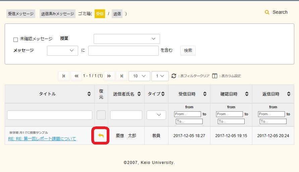This screenshot has height=172, width=299.
Task: Click the yellow restore arrow icon
Action: (101, 135)
